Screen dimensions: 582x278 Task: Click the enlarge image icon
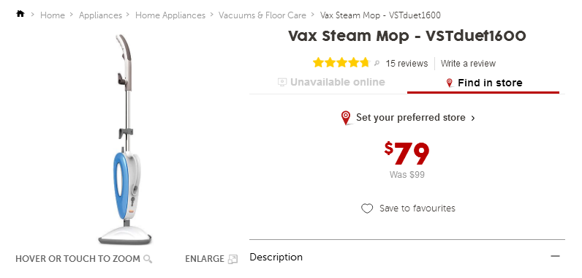click(233, 259)
